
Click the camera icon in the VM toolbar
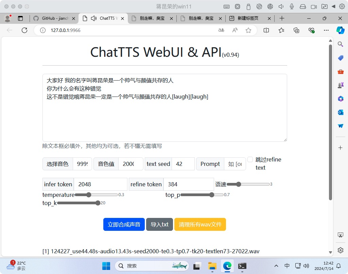coord(314,7)
